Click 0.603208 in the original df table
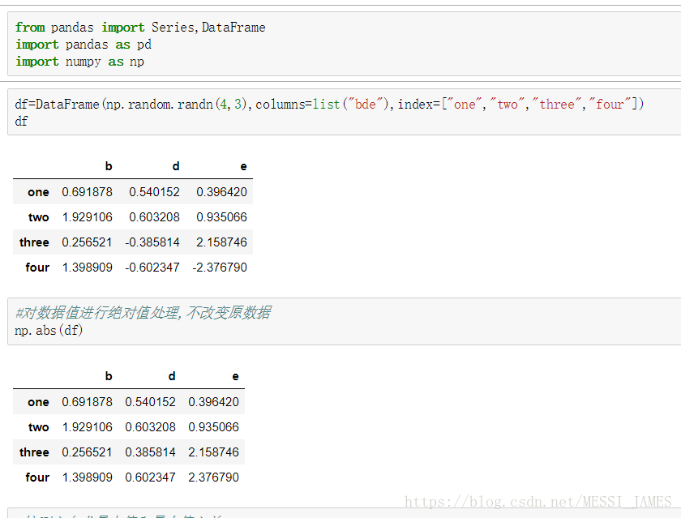 tap(154, 217)
